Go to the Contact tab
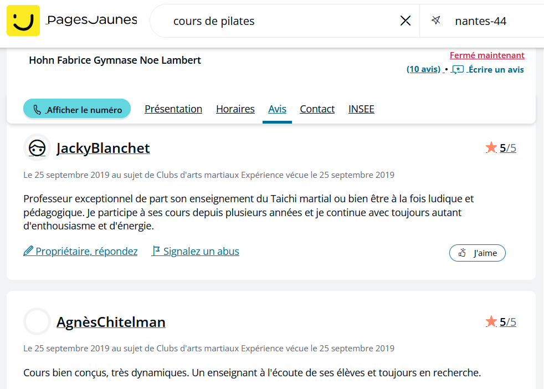The width and height of the screenshot is (544, 389). (317, 109)
